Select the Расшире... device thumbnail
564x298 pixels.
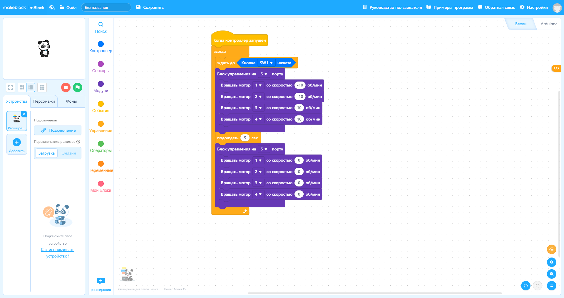click(17, 121)
